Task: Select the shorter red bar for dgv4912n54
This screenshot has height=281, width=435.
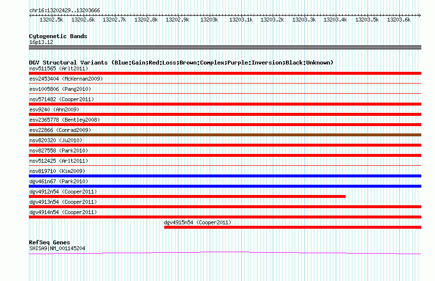Action: (x=187, y=196)
